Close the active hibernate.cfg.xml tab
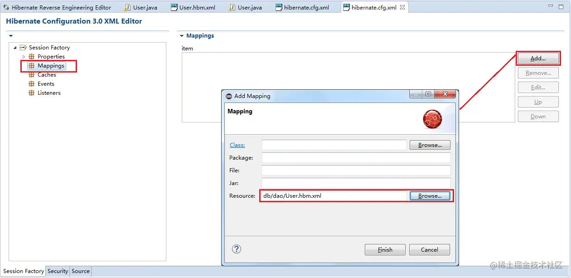Image resolution: width=571 pixels, height=278 pixels. pyautogui.click(x=402, y=7)
